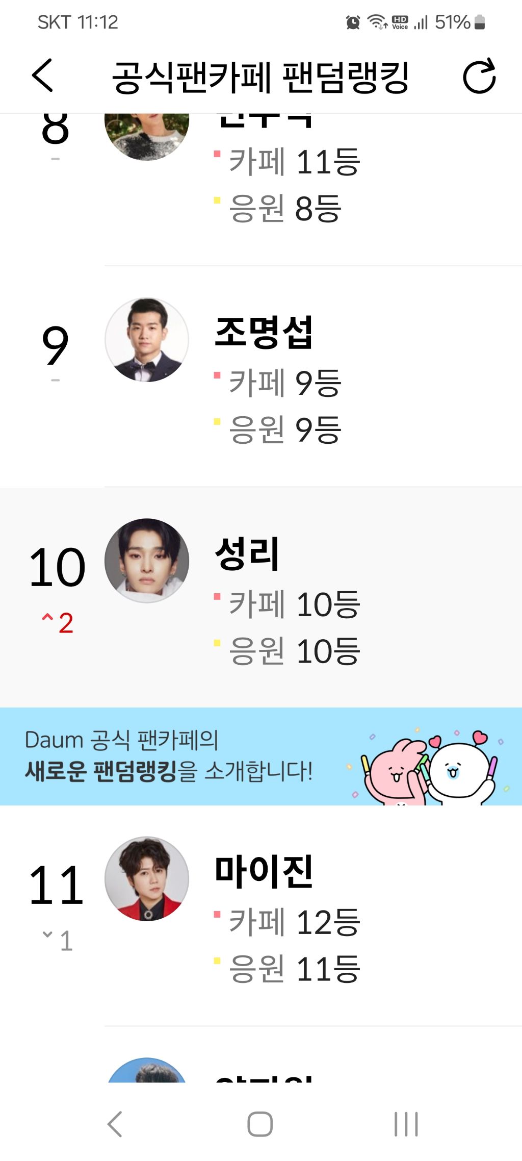
Task: Tap the Wi-Fi status icon
Action: coord(377,22)
